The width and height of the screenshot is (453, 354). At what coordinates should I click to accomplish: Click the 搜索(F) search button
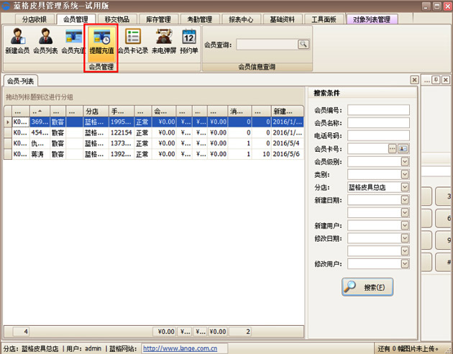[x=367, y=287]
